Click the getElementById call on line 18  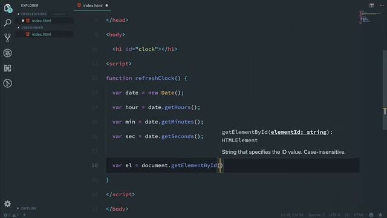point(193,165)
